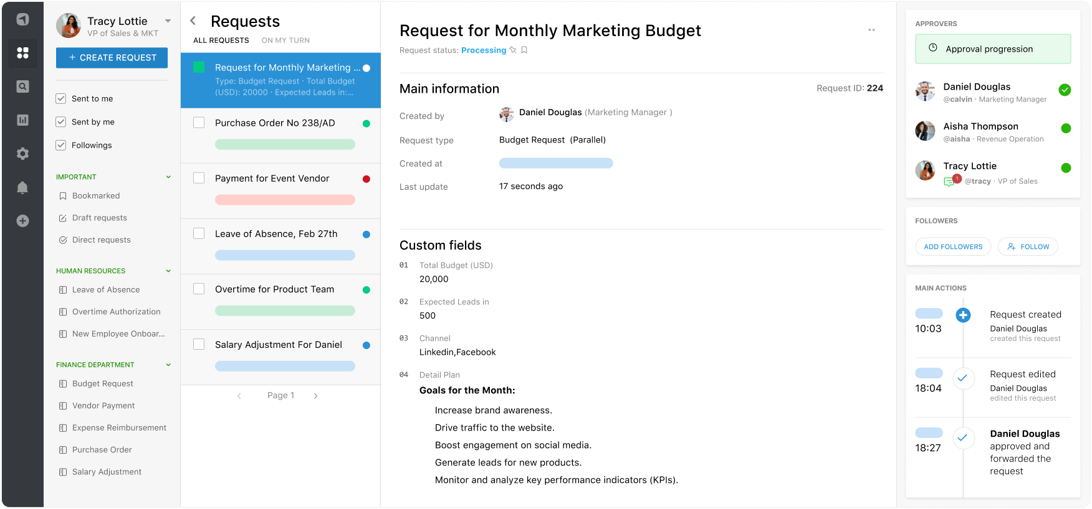The width and height of the screenshot is (1092, 509).
Task: Click the settings gear in sidebar
Action: point(22,154)
